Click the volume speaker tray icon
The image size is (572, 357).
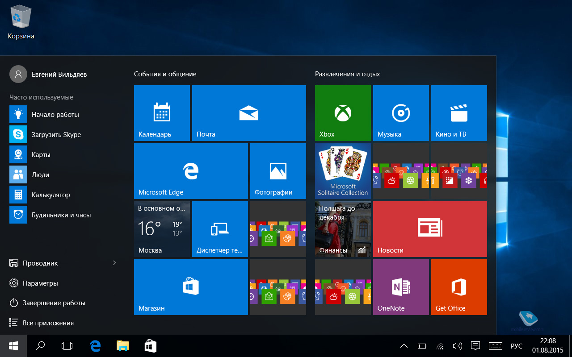(457, 346)
